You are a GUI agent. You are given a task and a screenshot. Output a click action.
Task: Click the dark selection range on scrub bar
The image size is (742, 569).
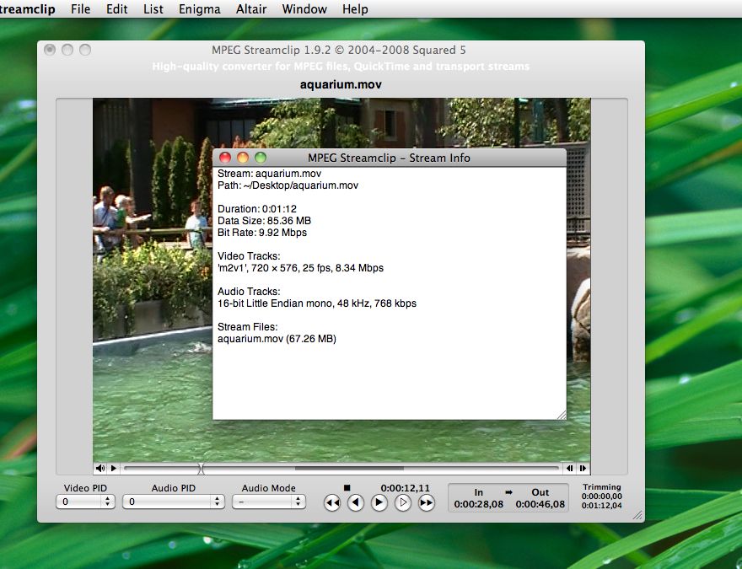point(349,468)
